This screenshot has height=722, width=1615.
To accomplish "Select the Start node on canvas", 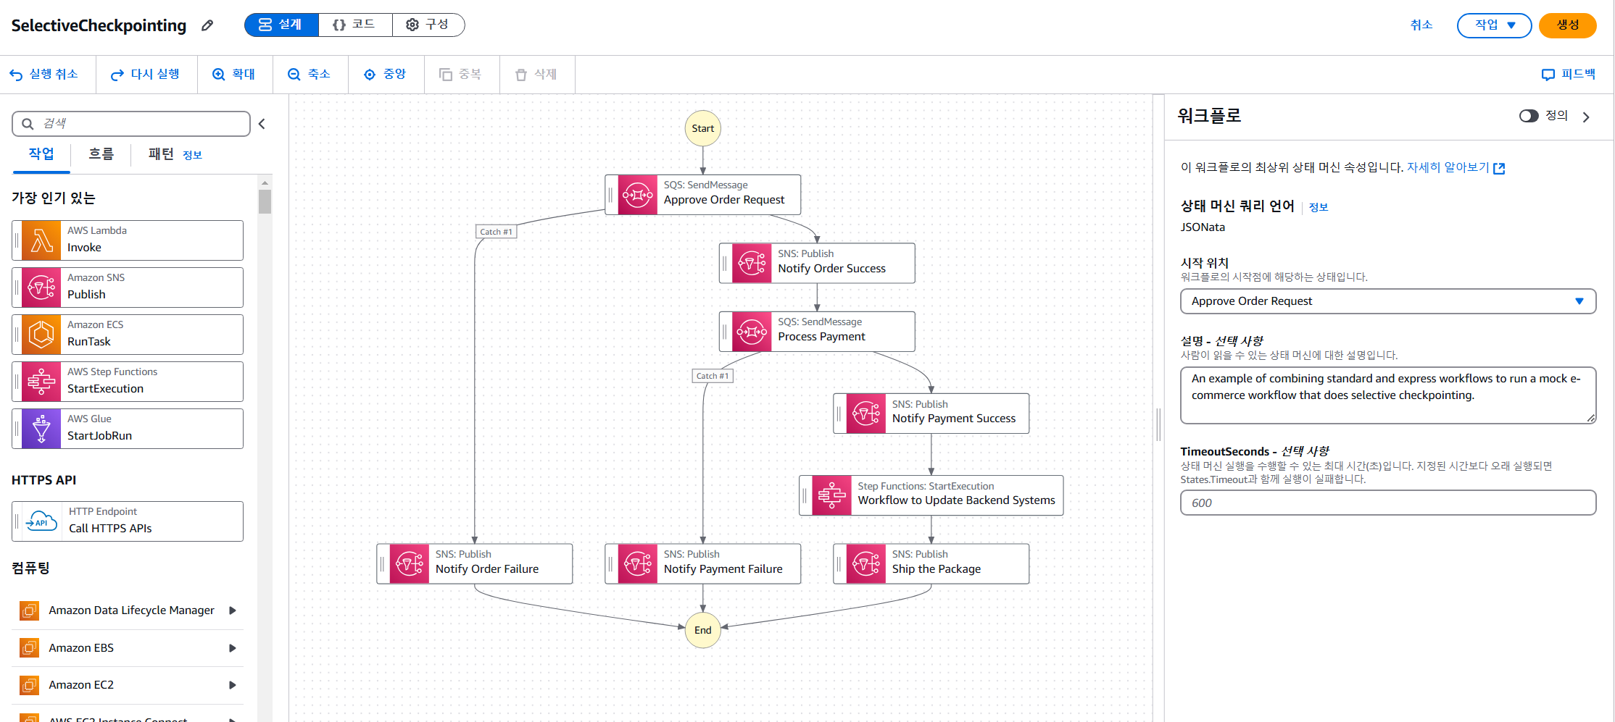I will click(702, 129).
